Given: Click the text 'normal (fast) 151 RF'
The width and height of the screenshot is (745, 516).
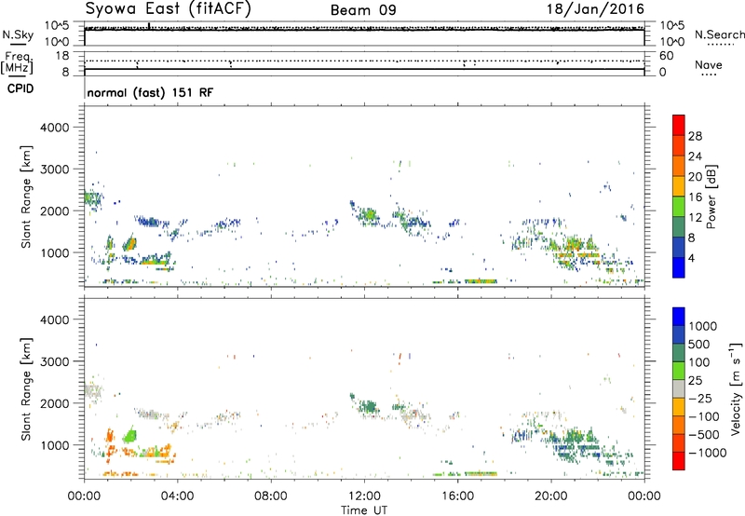Looking at the screenshot, I should point(150,92).
